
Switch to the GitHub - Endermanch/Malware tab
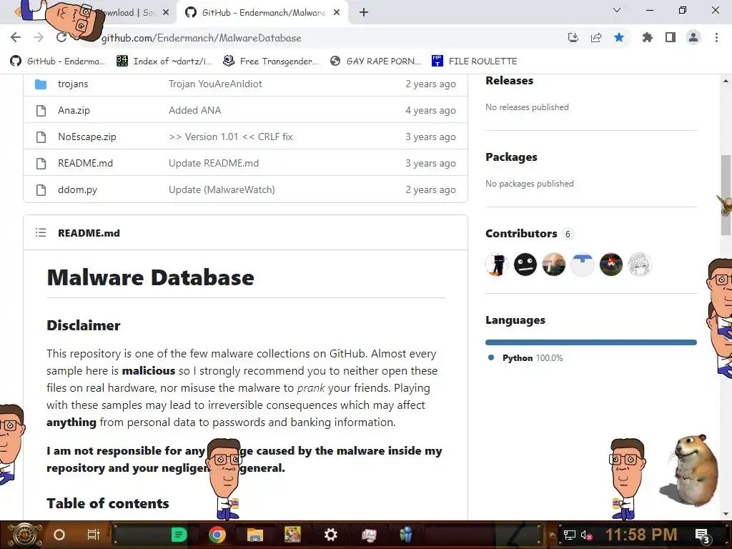coord(262,13)
